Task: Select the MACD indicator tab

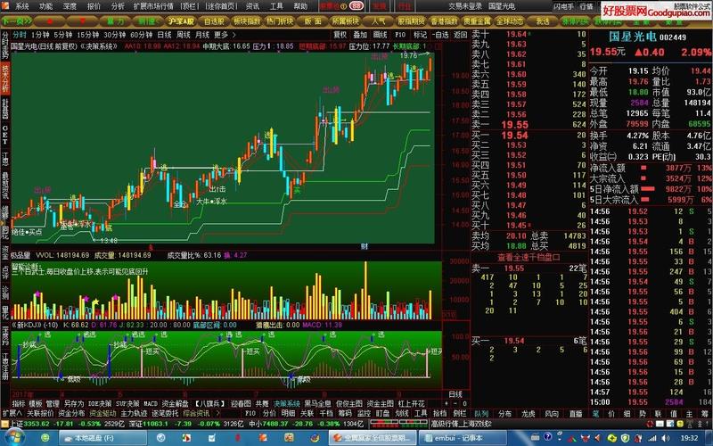Action: click(x=151, y=403)
